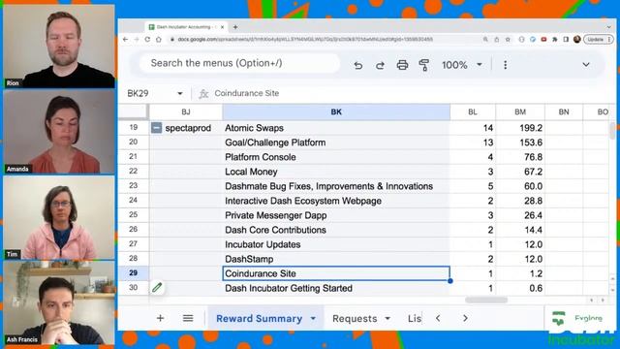
Task: Close the Dash Incubator Accounting tab
Action: point(222,27)
